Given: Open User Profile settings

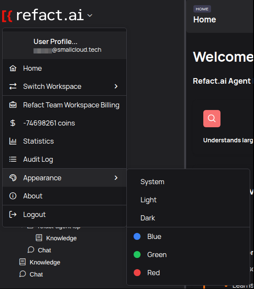Looking at the screenshot, I should [x=64, y=45].
